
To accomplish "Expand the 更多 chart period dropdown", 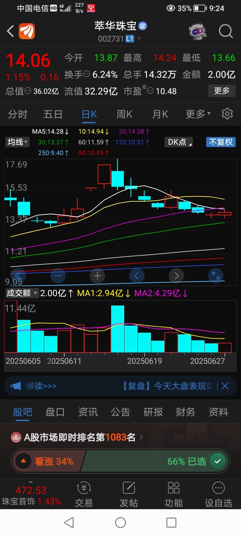I will [198, 114].
